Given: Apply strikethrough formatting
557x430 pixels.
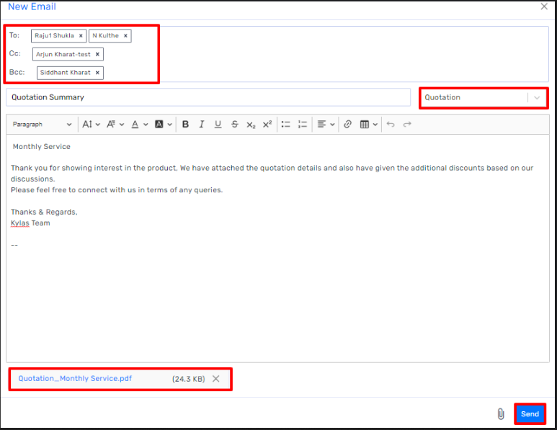Looking at the screenshot, I should point(234,125).
